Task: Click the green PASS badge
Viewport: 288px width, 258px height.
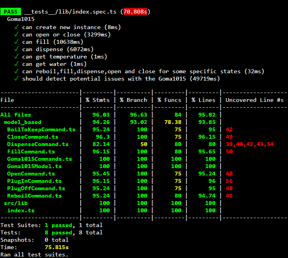Action: [10, 12]
